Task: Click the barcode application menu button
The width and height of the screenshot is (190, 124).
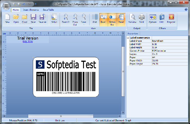Action: (x=6, y=6)
